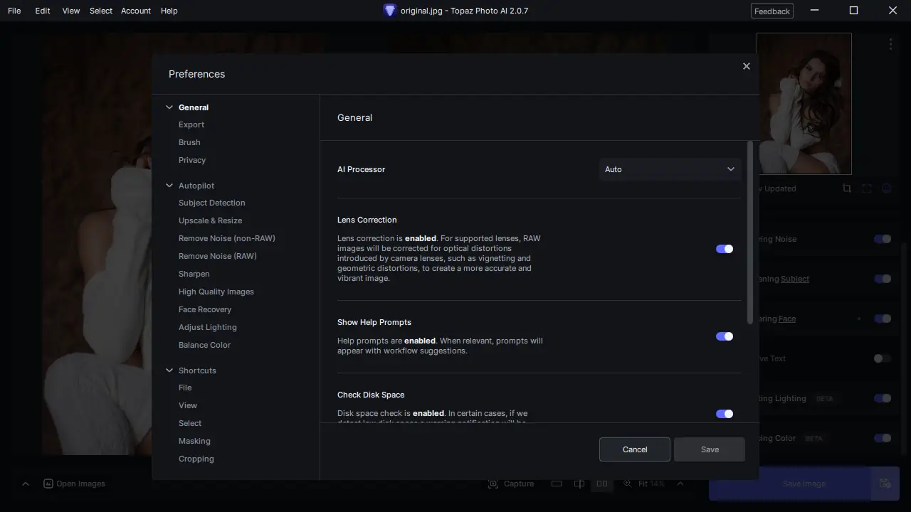Click the zoom magnifier icon
The width and height of the screenshot is (911, 512).
[628, 484]
